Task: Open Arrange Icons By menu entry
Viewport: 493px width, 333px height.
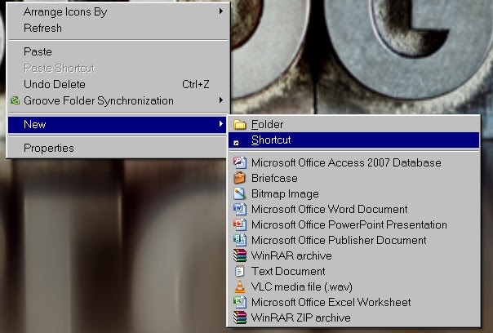Action: (x=118, y=11)
